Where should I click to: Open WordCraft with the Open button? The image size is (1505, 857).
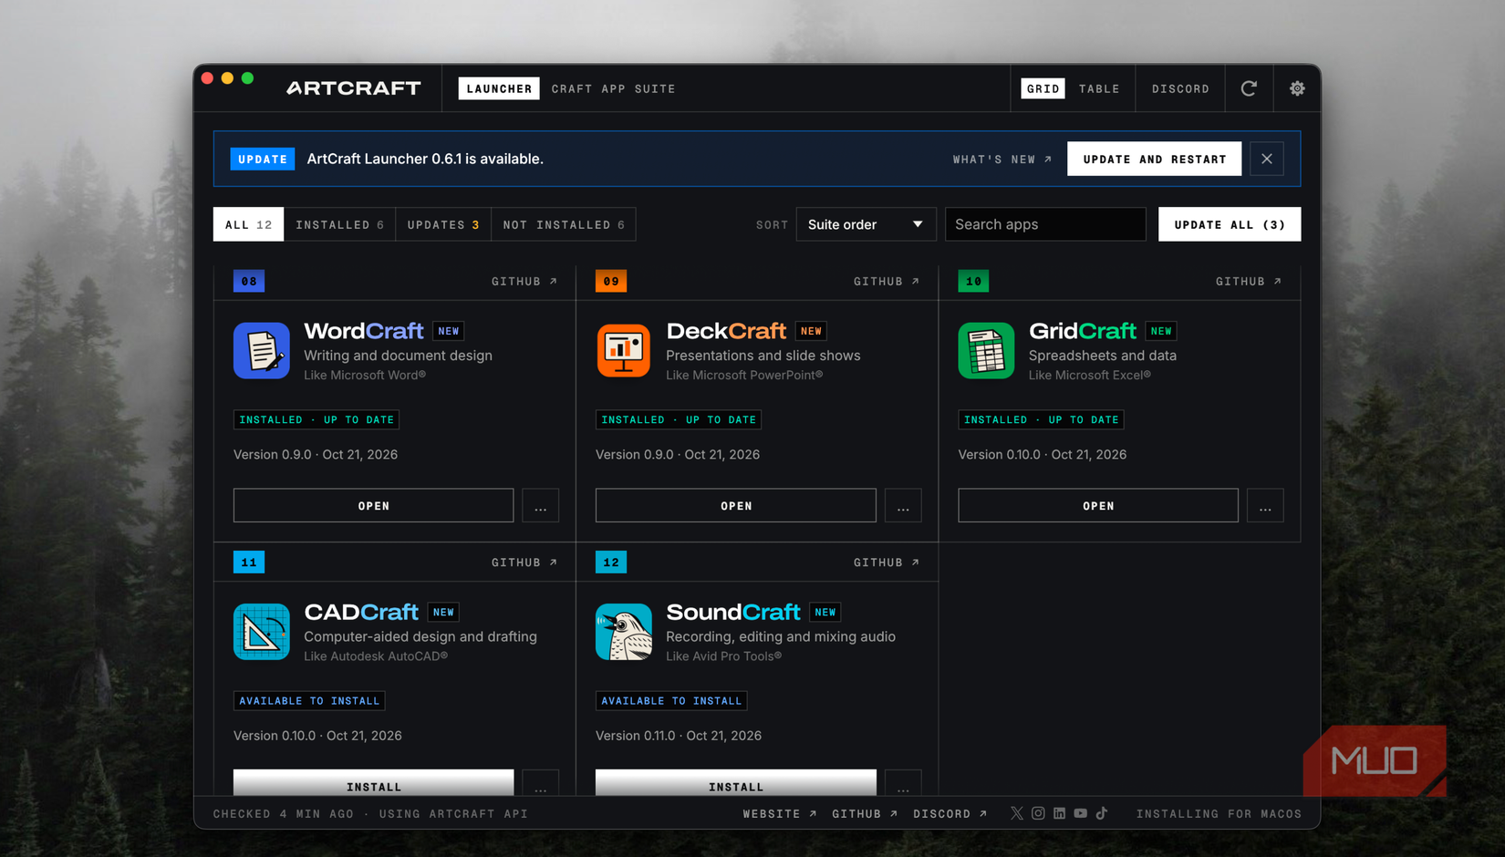[x=374, y=505]
